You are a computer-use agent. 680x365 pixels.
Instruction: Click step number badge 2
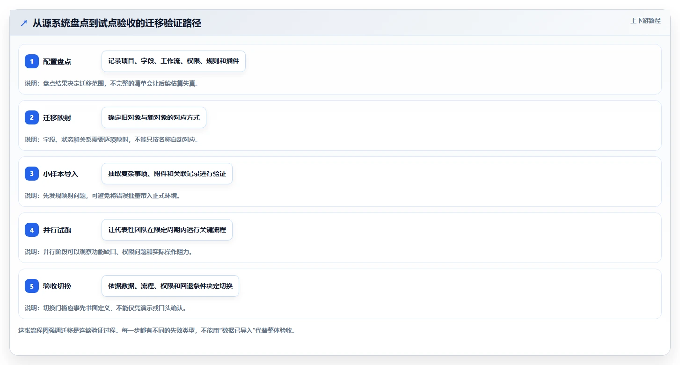[32, 117]
